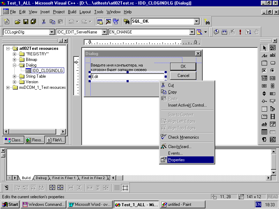Click the Test dialog icon on Dialog toolbar

click(7, 187)
